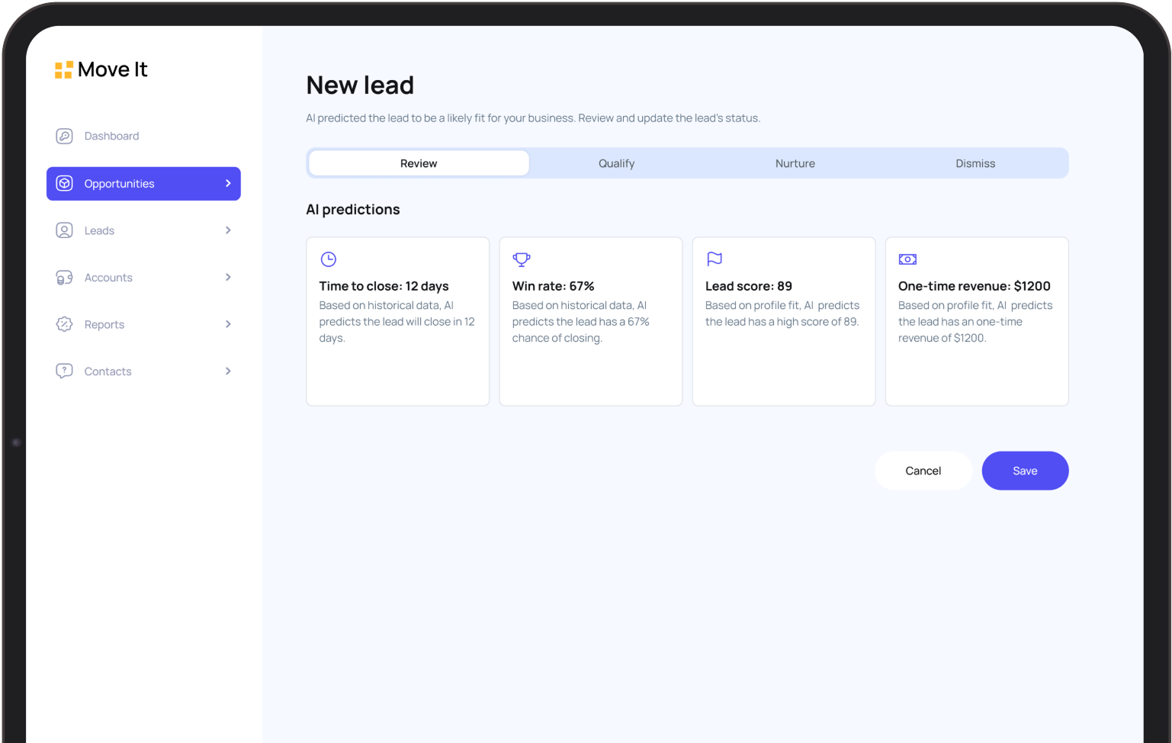This screenshot has height=743, width=1172.
Task: Expand the Leads chevron
Action: point(228,230)
